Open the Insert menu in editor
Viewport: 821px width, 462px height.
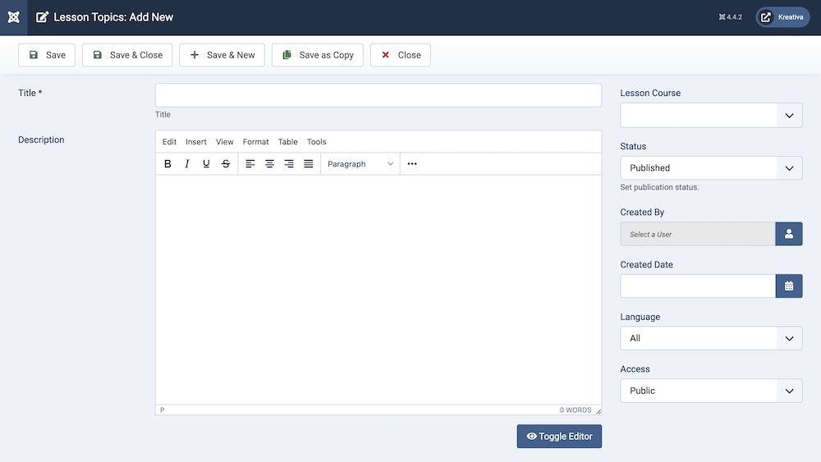pyautogui.click(x=196, y=142)
